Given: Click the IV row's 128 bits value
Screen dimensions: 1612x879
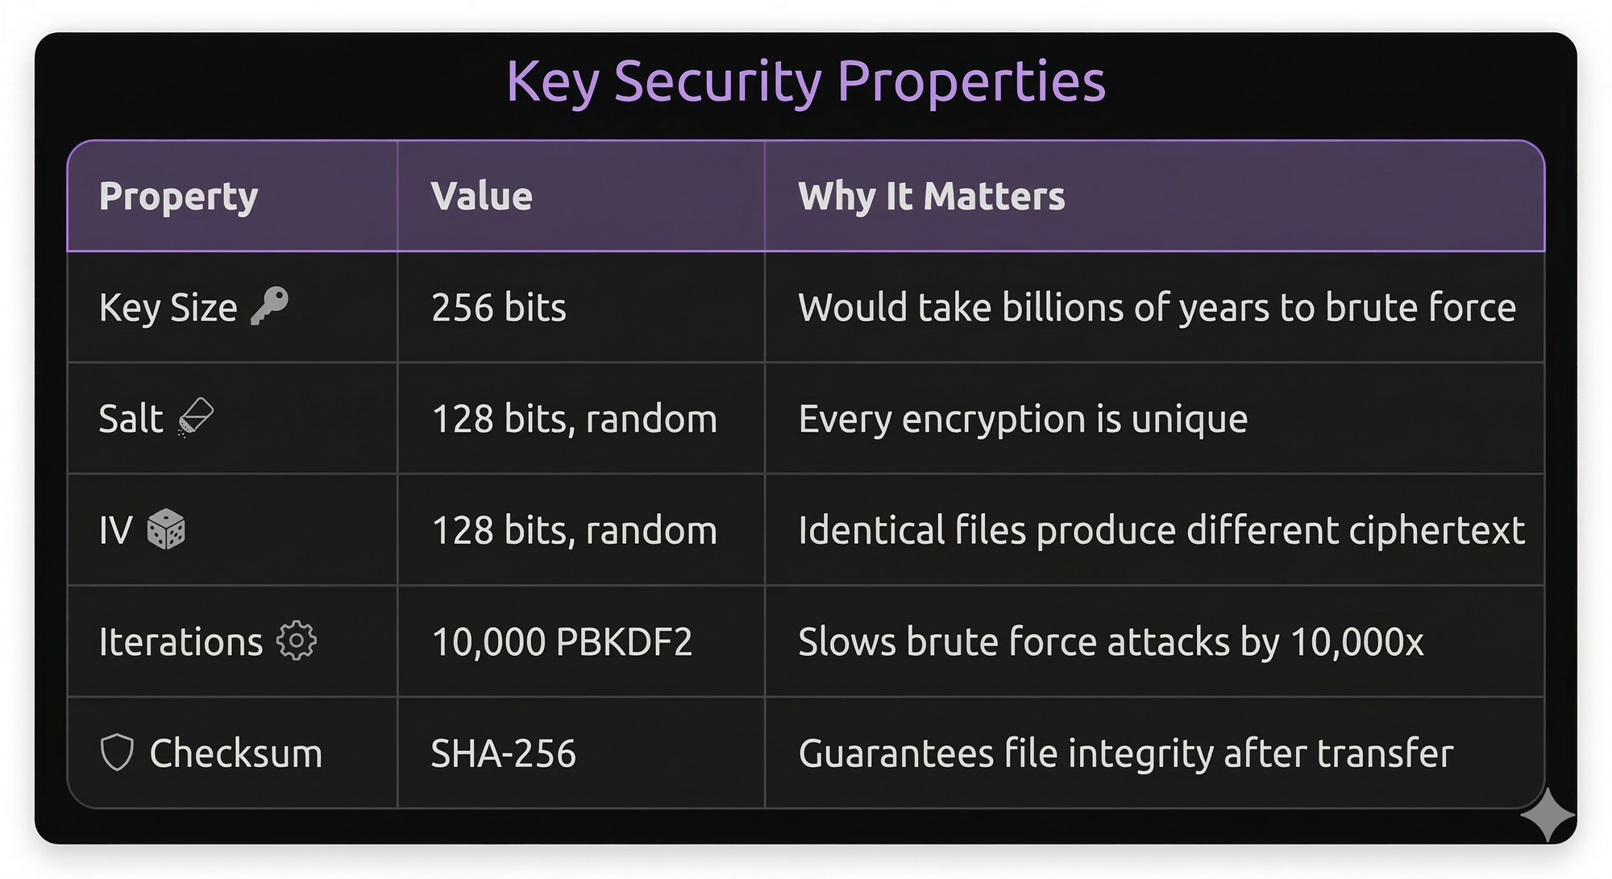Looking at the screenshot, I should pos(574,530).
